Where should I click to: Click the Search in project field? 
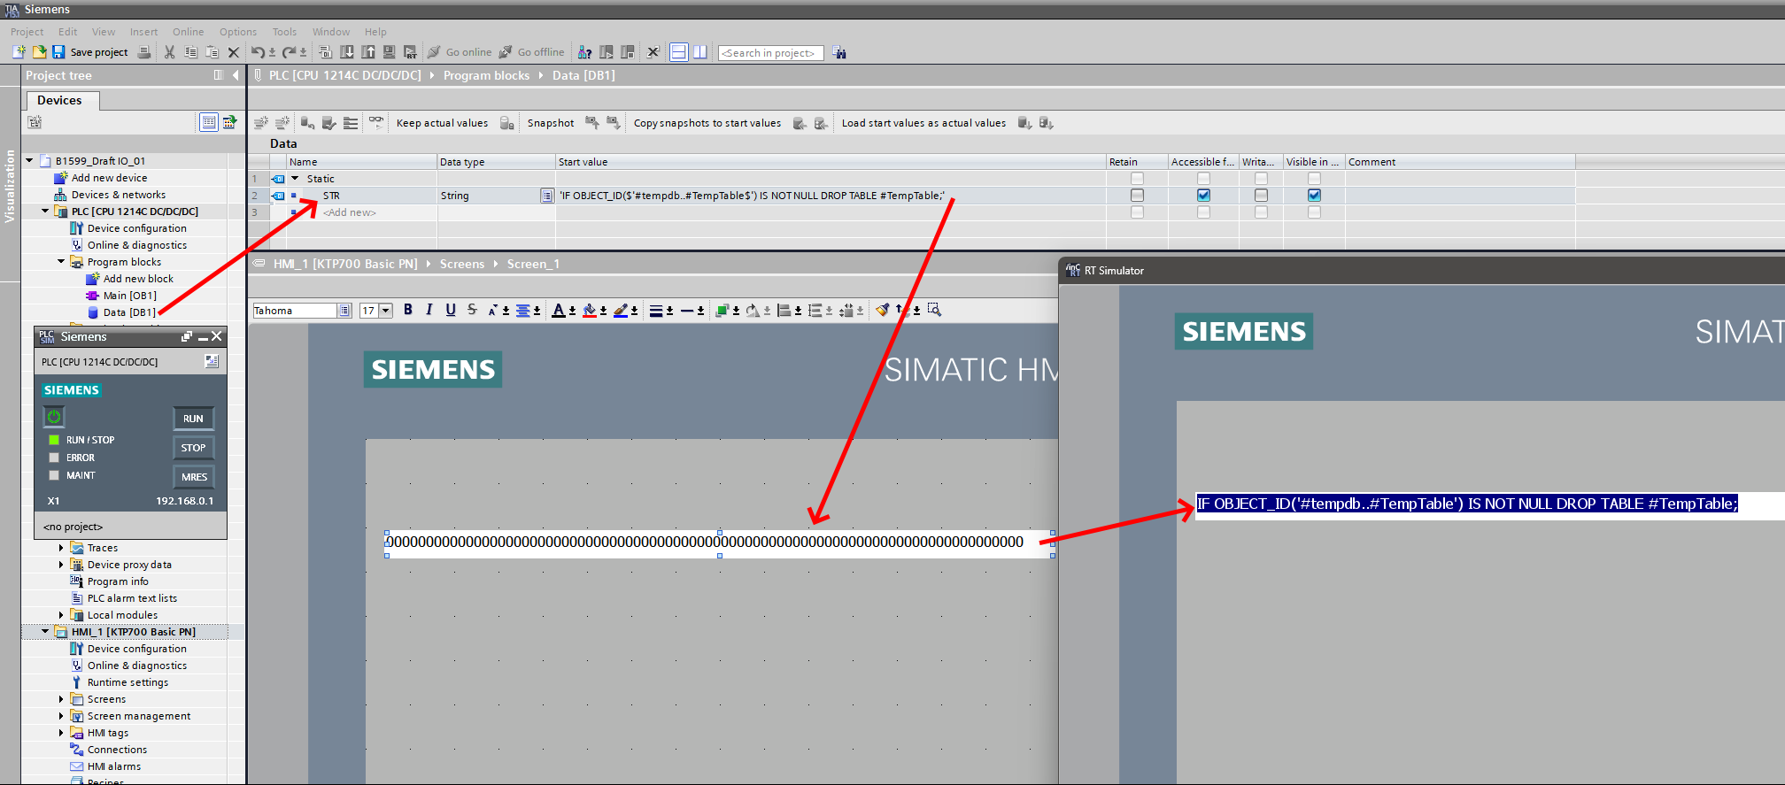coord(770,53)
